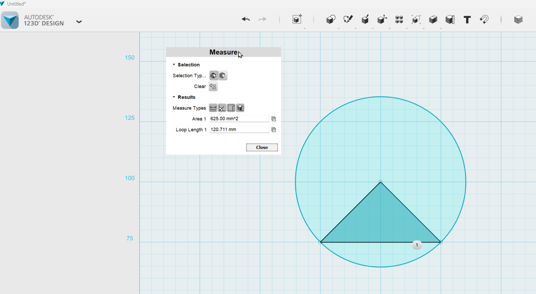The height and width of the screenshot is (294, 536).
Task: Choose body selection type
Action: (x=223, y=76)
